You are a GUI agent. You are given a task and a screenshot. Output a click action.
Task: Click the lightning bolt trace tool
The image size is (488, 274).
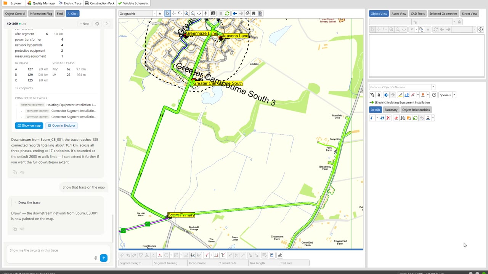coord(205,13)
